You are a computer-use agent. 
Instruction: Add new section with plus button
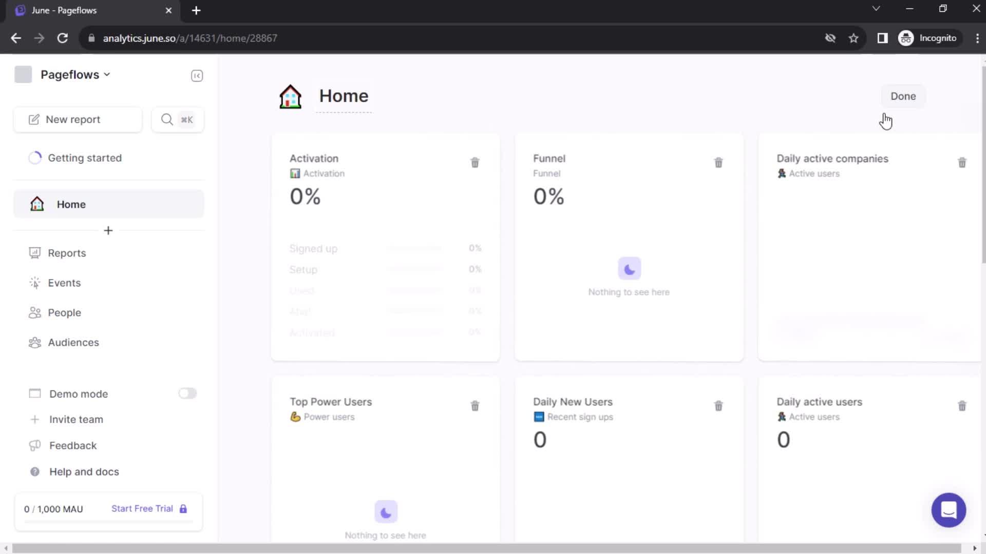pyautogui.click(x=108, y=231)
